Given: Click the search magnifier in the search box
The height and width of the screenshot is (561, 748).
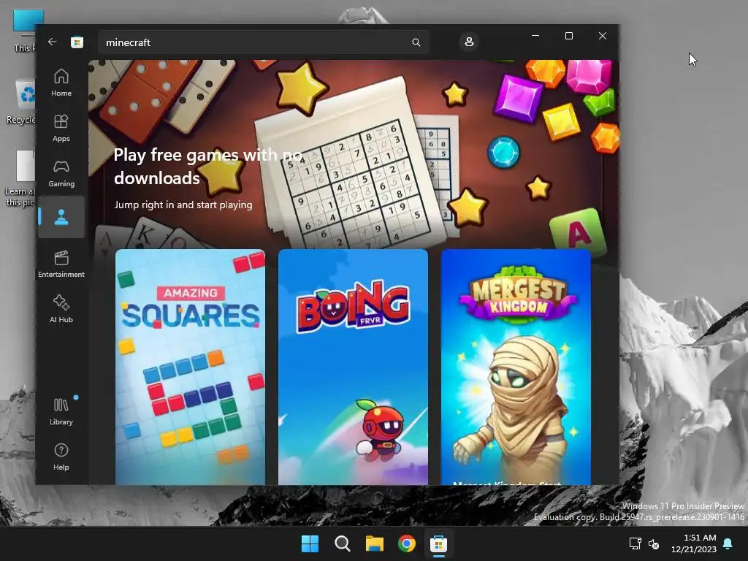Looking at the screenshot, I should (416, 42).
